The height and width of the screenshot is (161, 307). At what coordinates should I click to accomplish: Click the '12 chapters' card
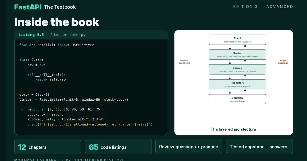point(48,147)
